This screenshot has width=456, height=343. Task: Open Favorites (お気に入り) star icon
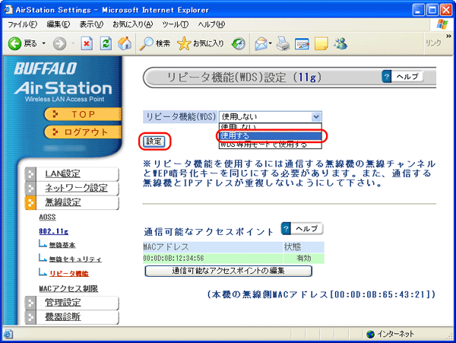(x=201, y=43)
